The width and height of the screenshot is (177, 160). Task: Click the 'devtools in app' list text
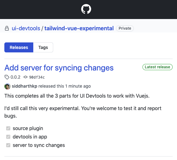pos(30,137)
